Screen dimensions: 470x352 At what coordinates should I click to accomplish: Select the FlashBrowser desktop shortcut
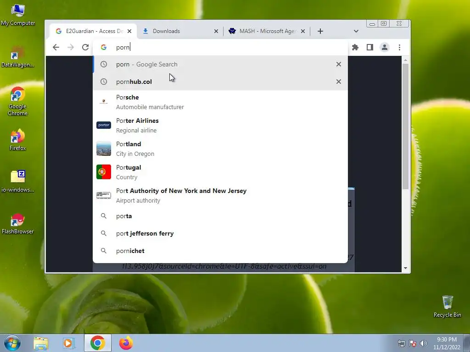[18, 224]
